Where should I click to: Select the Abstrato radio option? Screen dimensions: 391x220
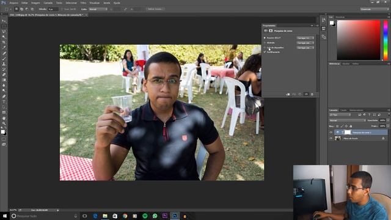tap(265, 43)
